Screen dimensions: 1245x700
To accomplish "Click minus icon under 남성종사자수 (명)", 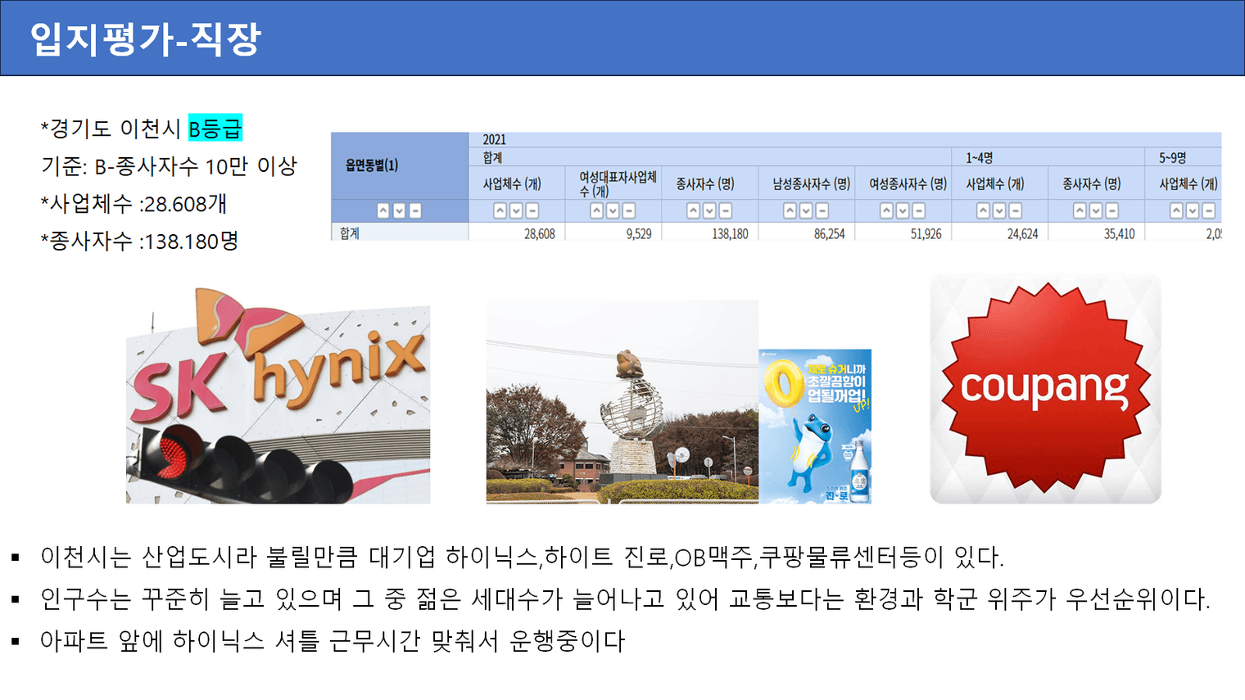I will (822, 210).
